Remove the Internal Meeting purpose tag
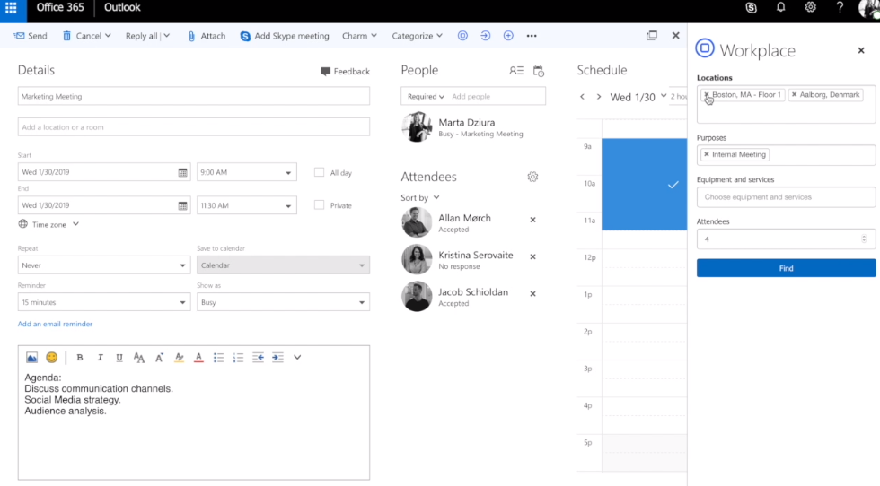The height and width of the screenshot is (486, 880). click(707, 155)
